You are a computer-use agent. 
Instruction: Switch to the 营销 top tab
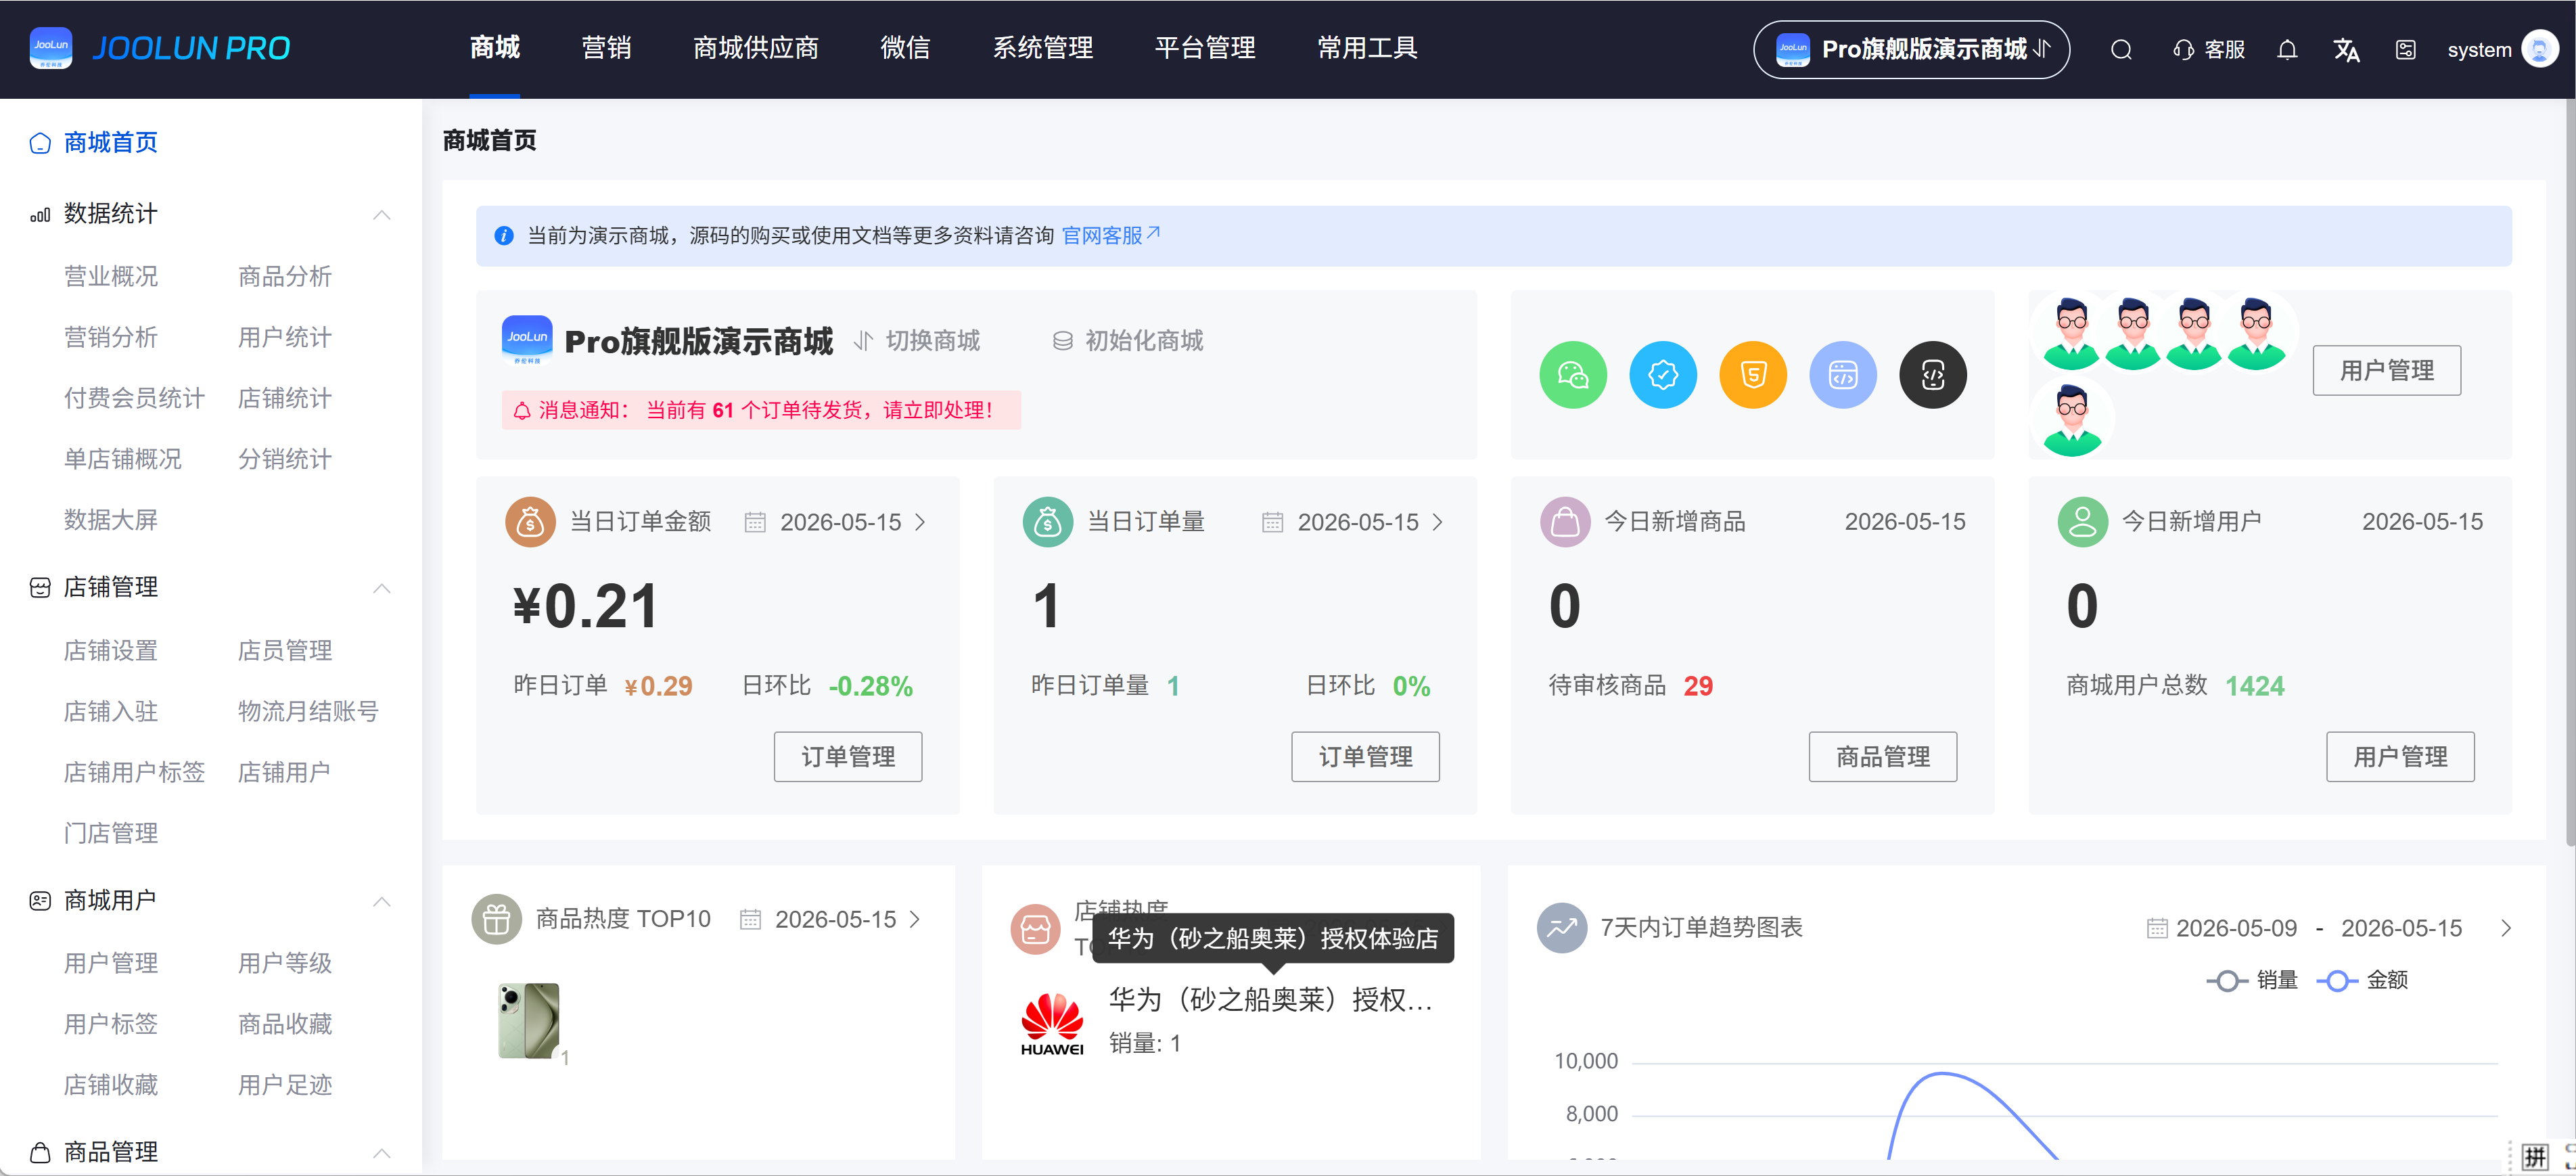pyautogui.click(x=606, y=48)
